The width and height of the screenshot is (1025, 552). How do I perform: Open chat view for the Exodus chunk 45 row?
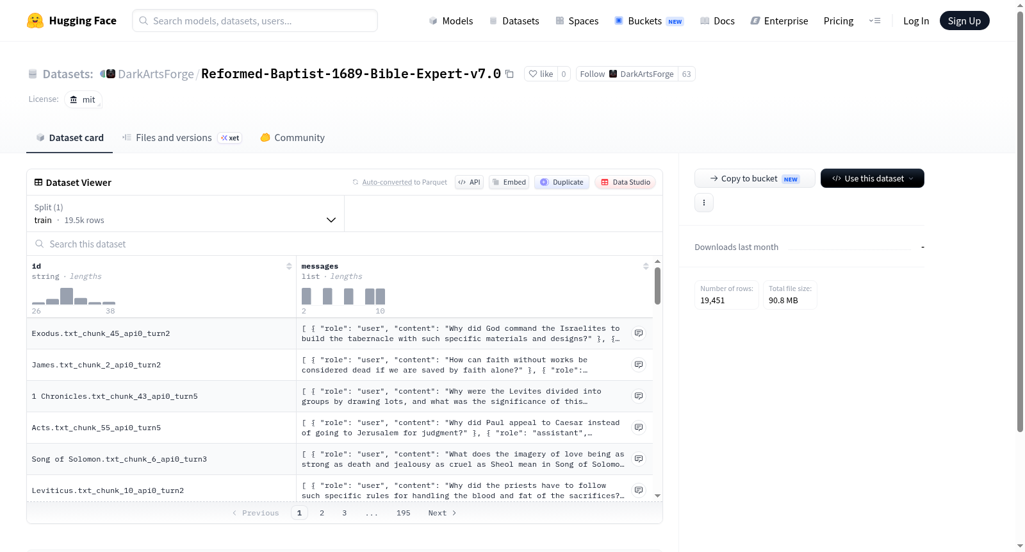pos(639,333)
